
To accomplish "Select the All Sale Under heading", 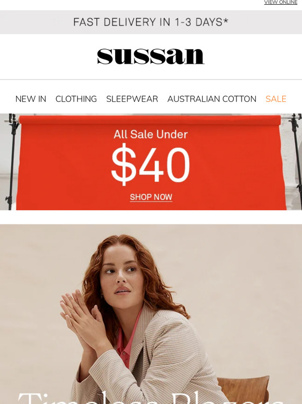I will [x=150, y=134].
